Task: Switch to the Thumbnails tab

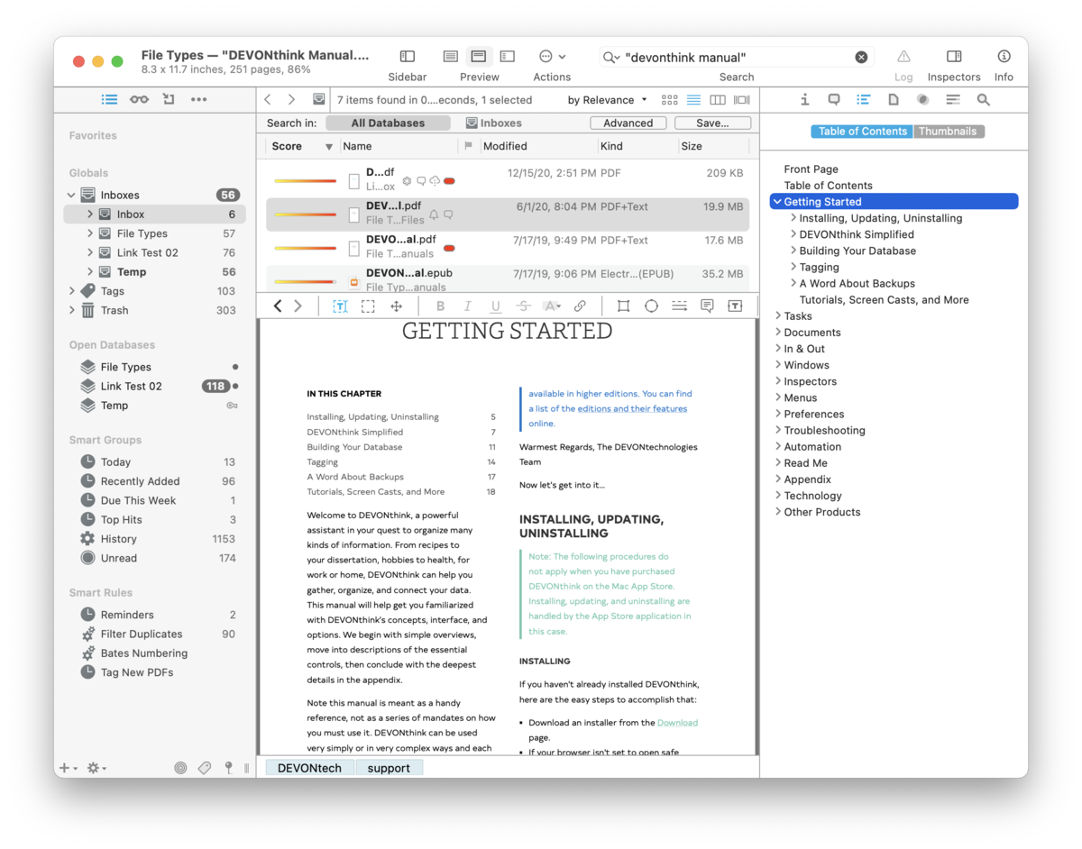Action: tap(948, 132)
